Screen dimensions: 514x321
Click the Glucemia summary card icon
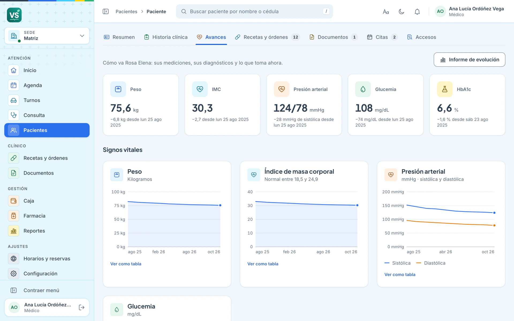pyautogui.click(x=363, y=89)
